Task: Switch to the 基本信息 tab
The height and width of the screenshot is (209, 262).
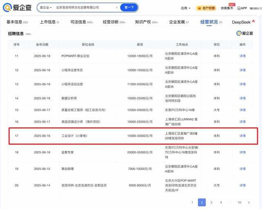Action: pos(17,22)
